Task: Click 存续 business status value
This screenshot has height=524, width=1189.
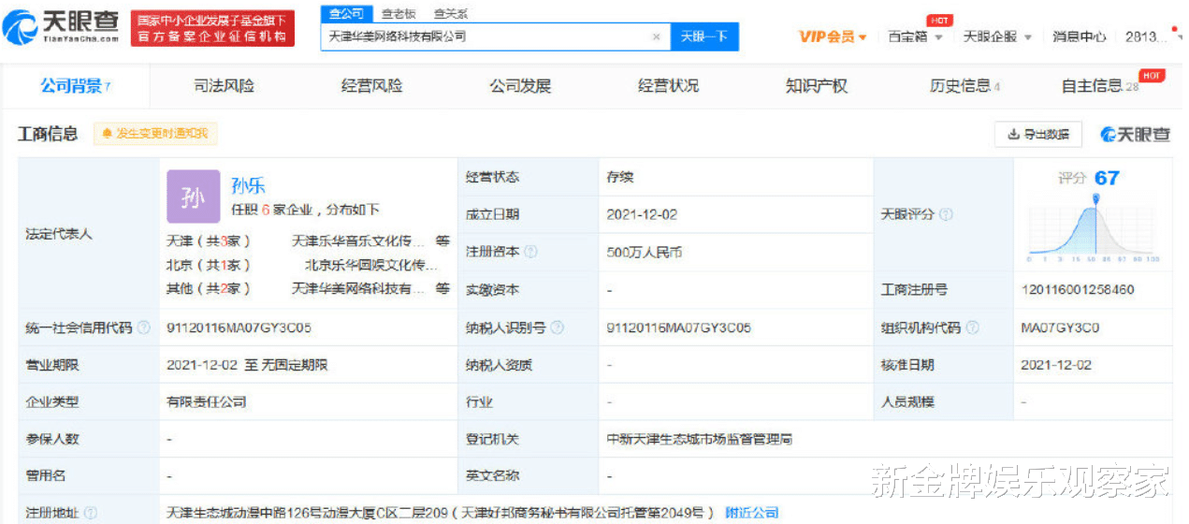Action: pos(620,177)
